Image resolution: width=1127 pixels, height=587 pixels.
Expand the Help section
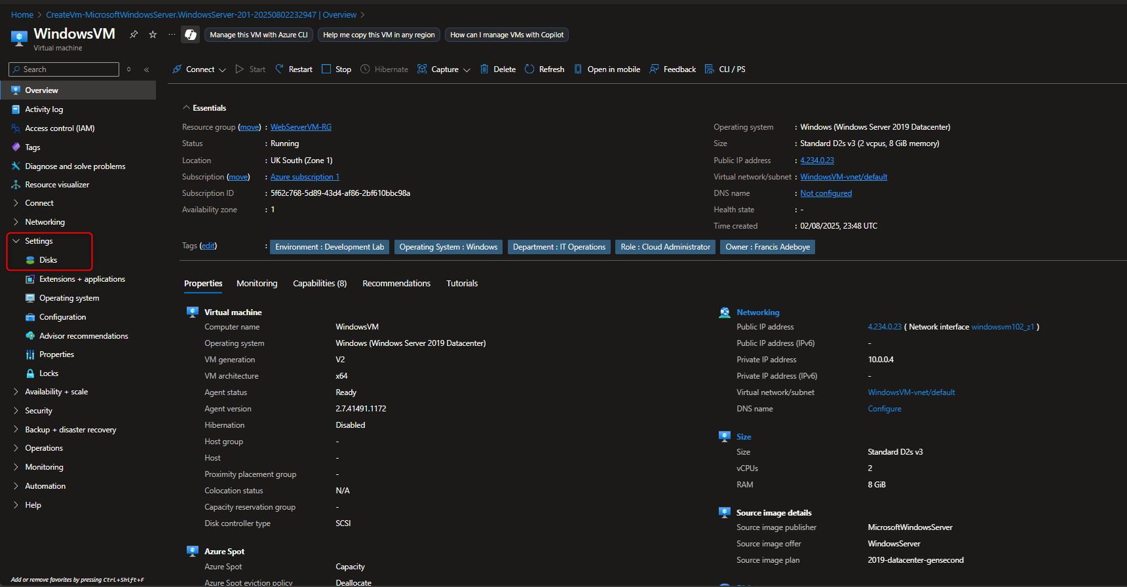[33, 505]
